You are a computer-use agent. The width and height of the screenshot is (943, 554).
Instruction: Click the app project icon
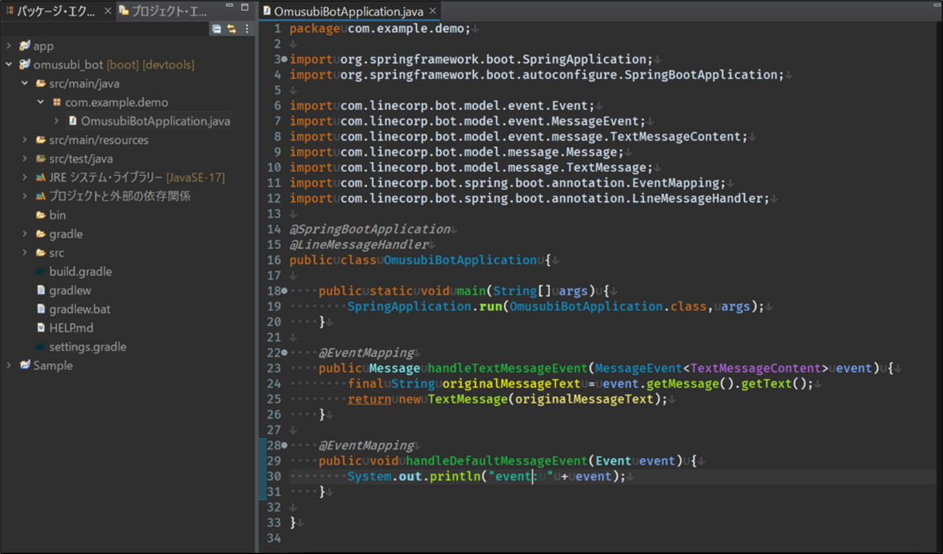click(25, 46)
